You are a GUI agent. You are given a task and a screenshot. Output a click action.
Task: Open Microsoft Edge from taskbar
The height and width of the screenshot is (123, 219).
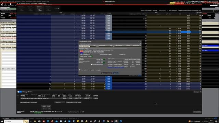pos(48,121)
